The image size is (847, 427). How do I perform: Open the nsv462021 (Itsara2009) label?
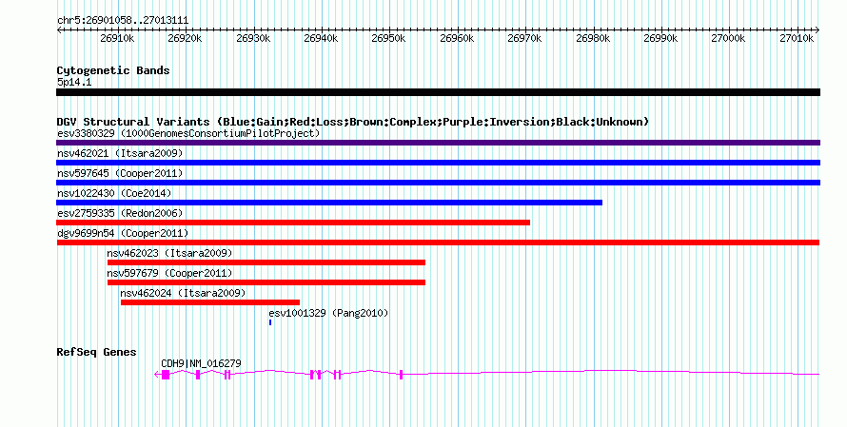120,153
